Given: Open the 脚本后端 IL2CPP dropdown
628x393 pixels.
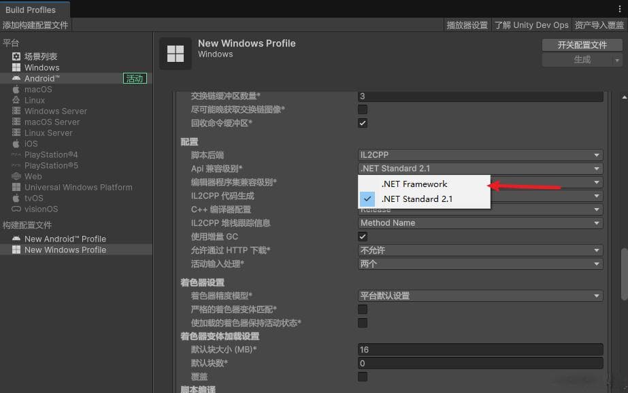Looking at the screenshot, I should (480, 155).
